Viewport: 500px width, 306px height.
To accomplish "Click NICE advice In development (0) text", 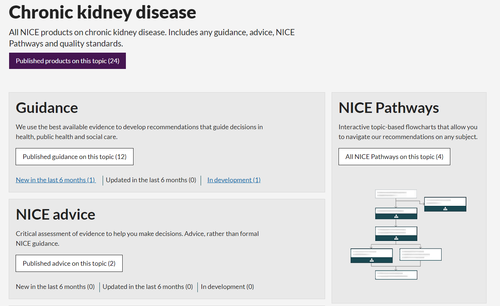I will [x=228, y=287].
